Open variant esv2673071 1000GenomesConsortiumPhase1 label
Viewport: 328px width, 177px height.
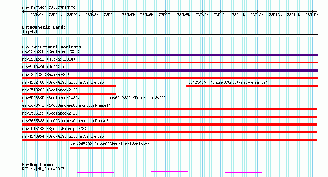point(66,105)
